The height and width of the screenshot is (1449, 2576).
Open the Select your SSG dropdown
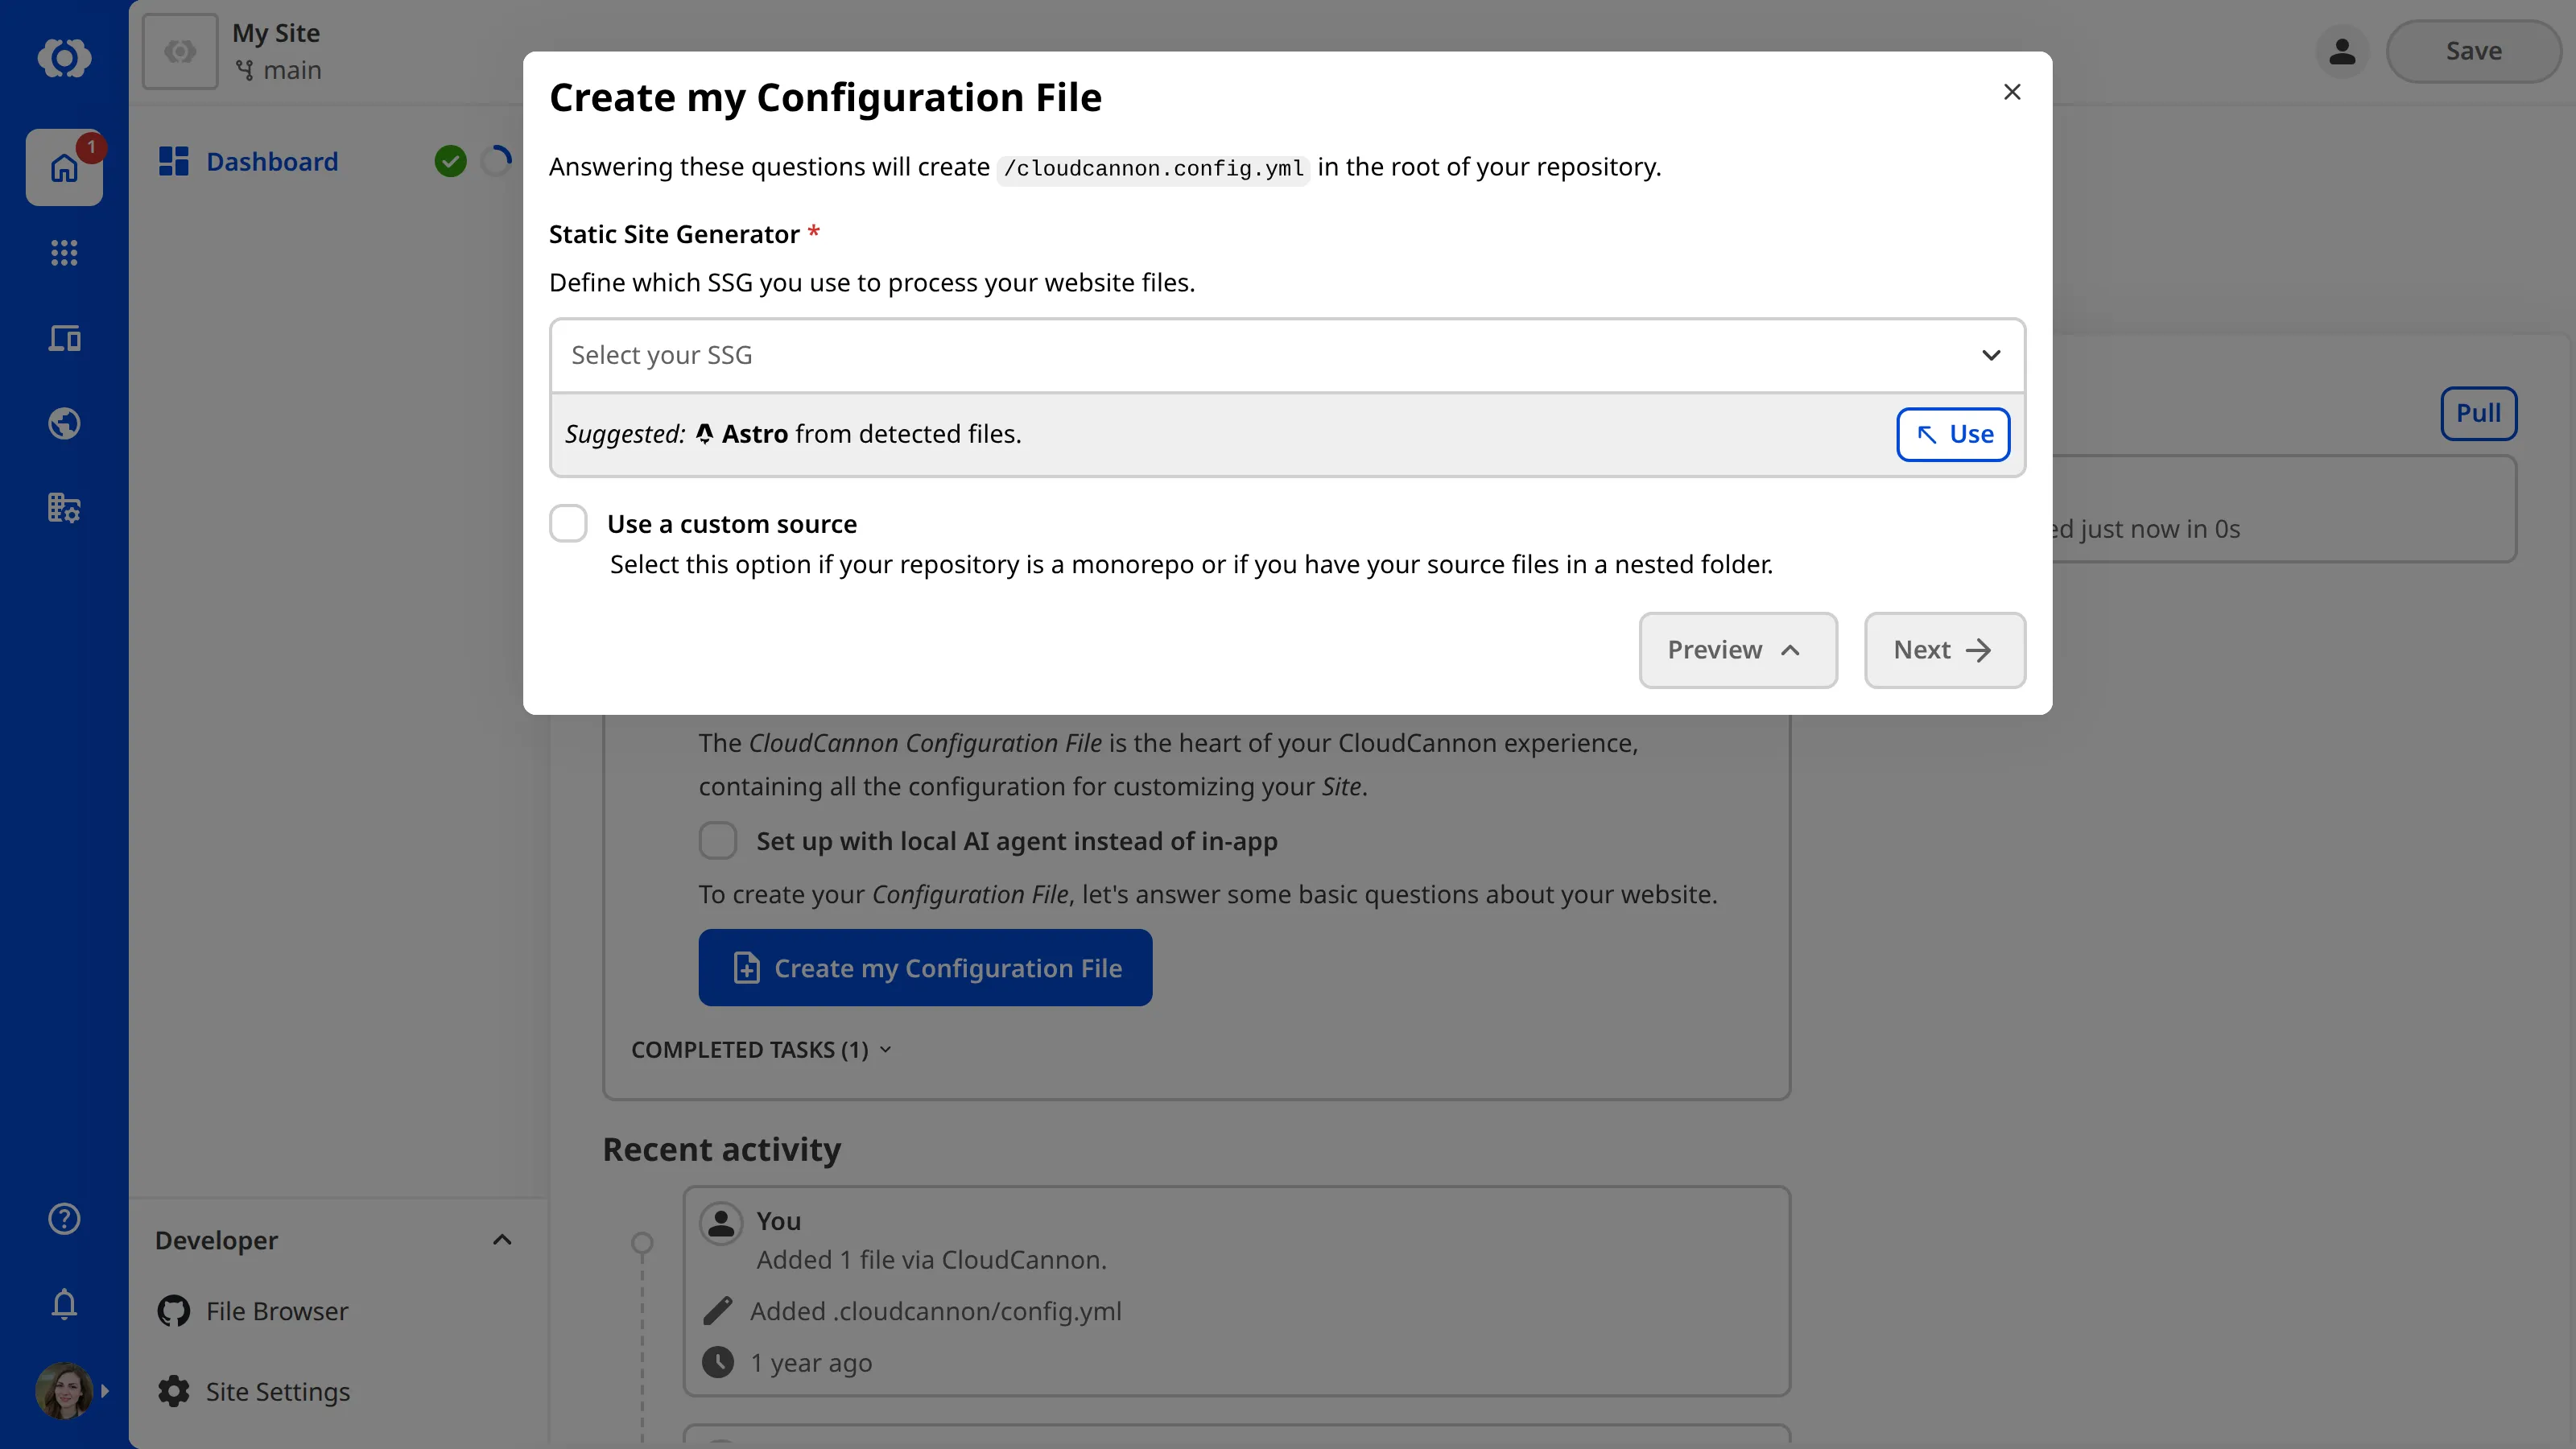(x=1287, y=355)
